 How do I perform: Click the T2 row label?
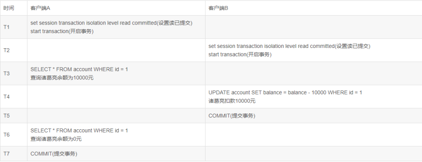[7, 50]
